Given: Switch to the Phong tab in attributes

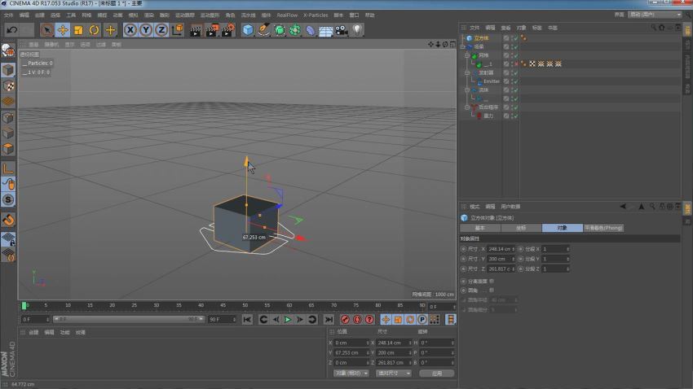Looking at the screenshot, I should pyautogui.click(x=603, y=228).
